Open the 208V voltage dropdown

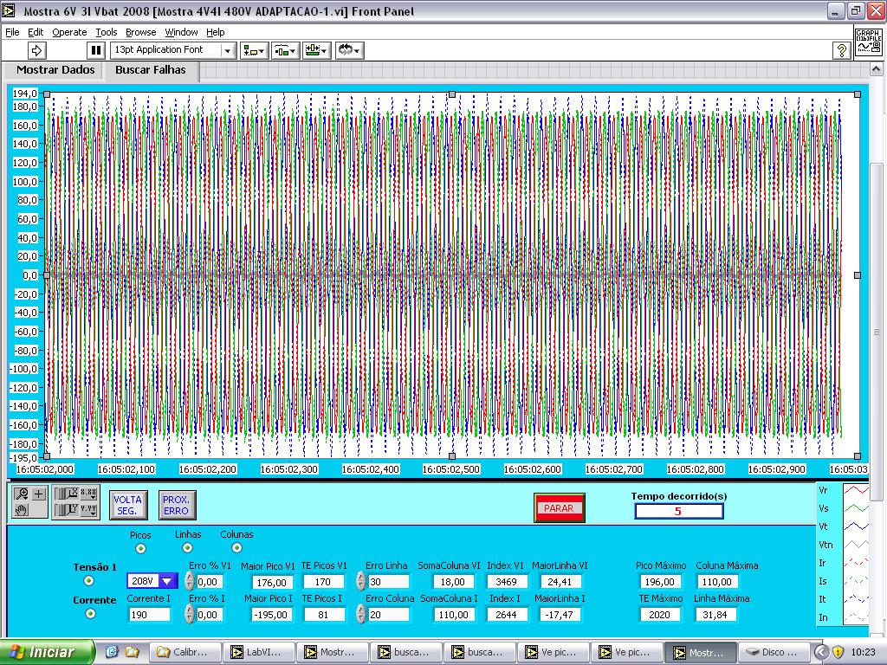[152, 581]
